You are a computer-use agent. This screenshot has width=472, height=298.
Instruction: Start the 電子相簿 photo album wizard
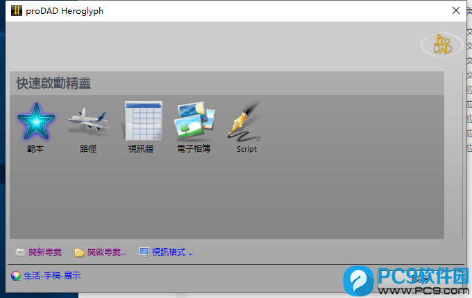pyautogui.click(x=194, y=121)
